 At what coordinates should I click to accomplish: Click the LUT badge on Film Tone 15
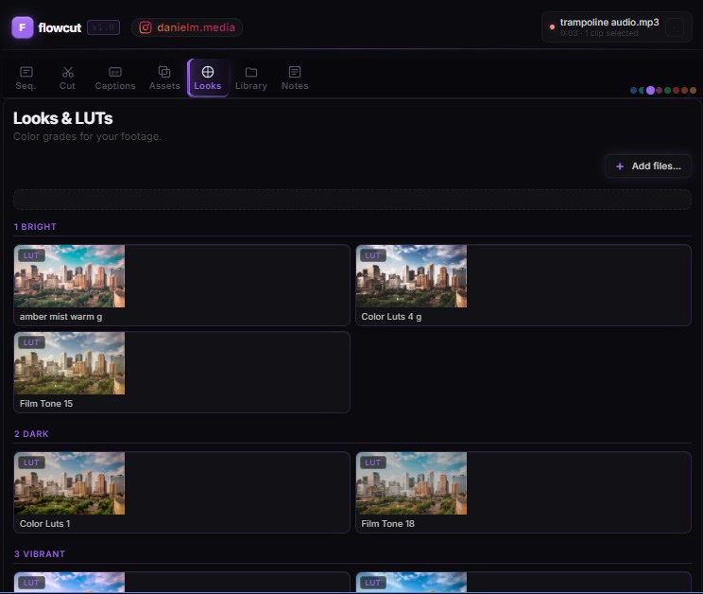pos(31,342)
